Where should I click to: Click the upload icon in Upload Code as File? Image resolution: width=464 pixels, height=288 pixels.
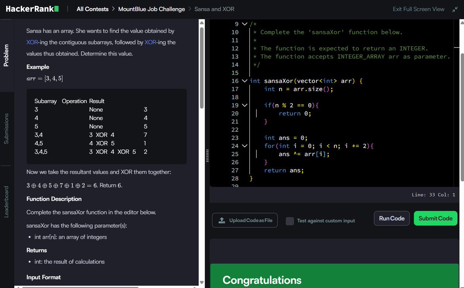pyautogui.click(x=222, y=220)
